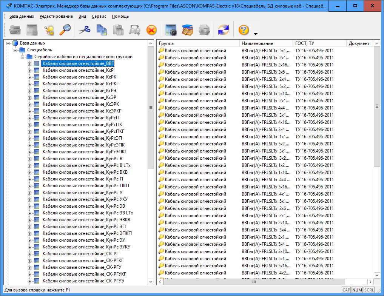Click the Спецкабель folder icon in the tree
384x296 pixels.
pos(22,50)
